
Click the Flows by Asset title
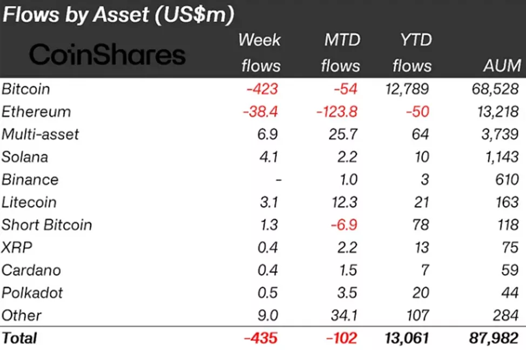pos(118,15)
